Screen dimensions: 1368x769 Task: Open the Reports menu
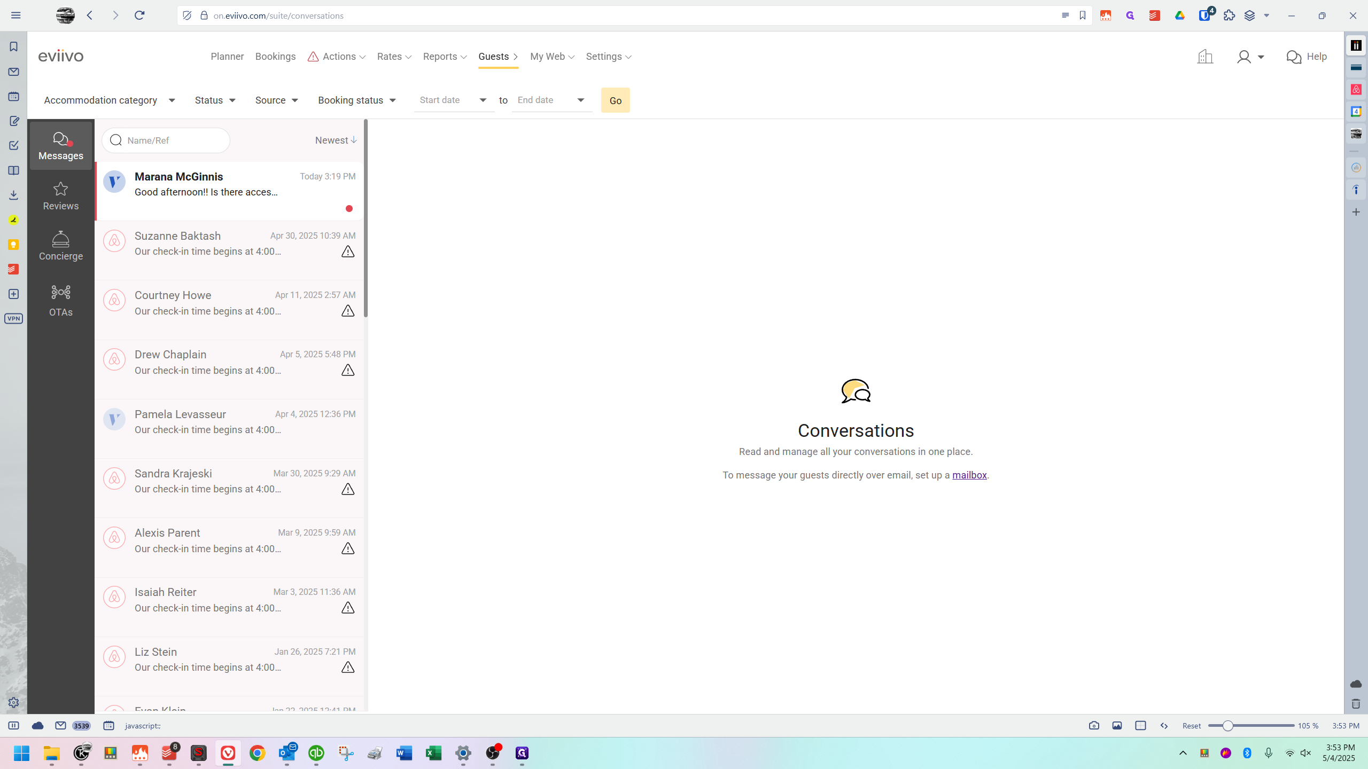click(445, 57)
